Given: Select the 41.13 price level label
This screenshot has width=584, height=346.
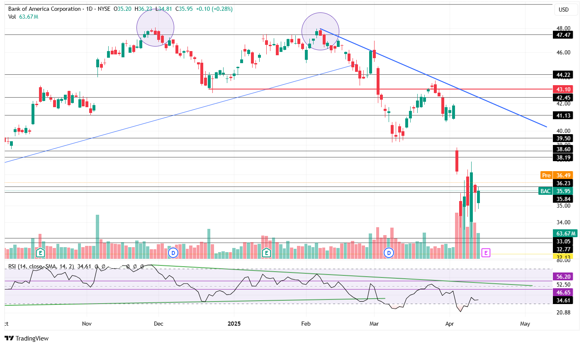Looking at the screenshot, I should coord(563,115).
